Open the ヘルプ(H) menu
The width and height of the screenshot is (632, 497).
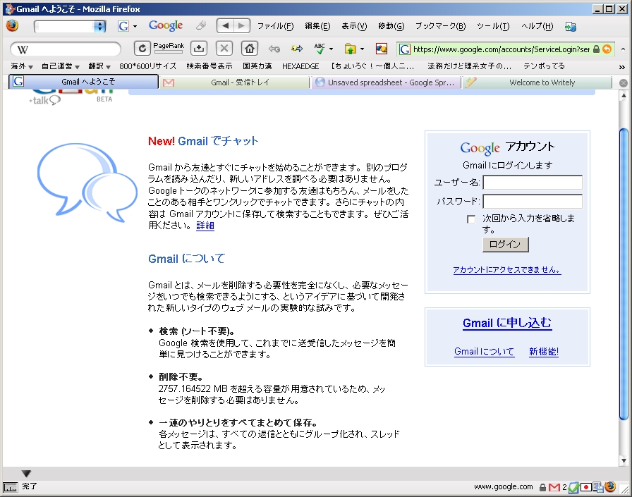(x=537, y=26)
